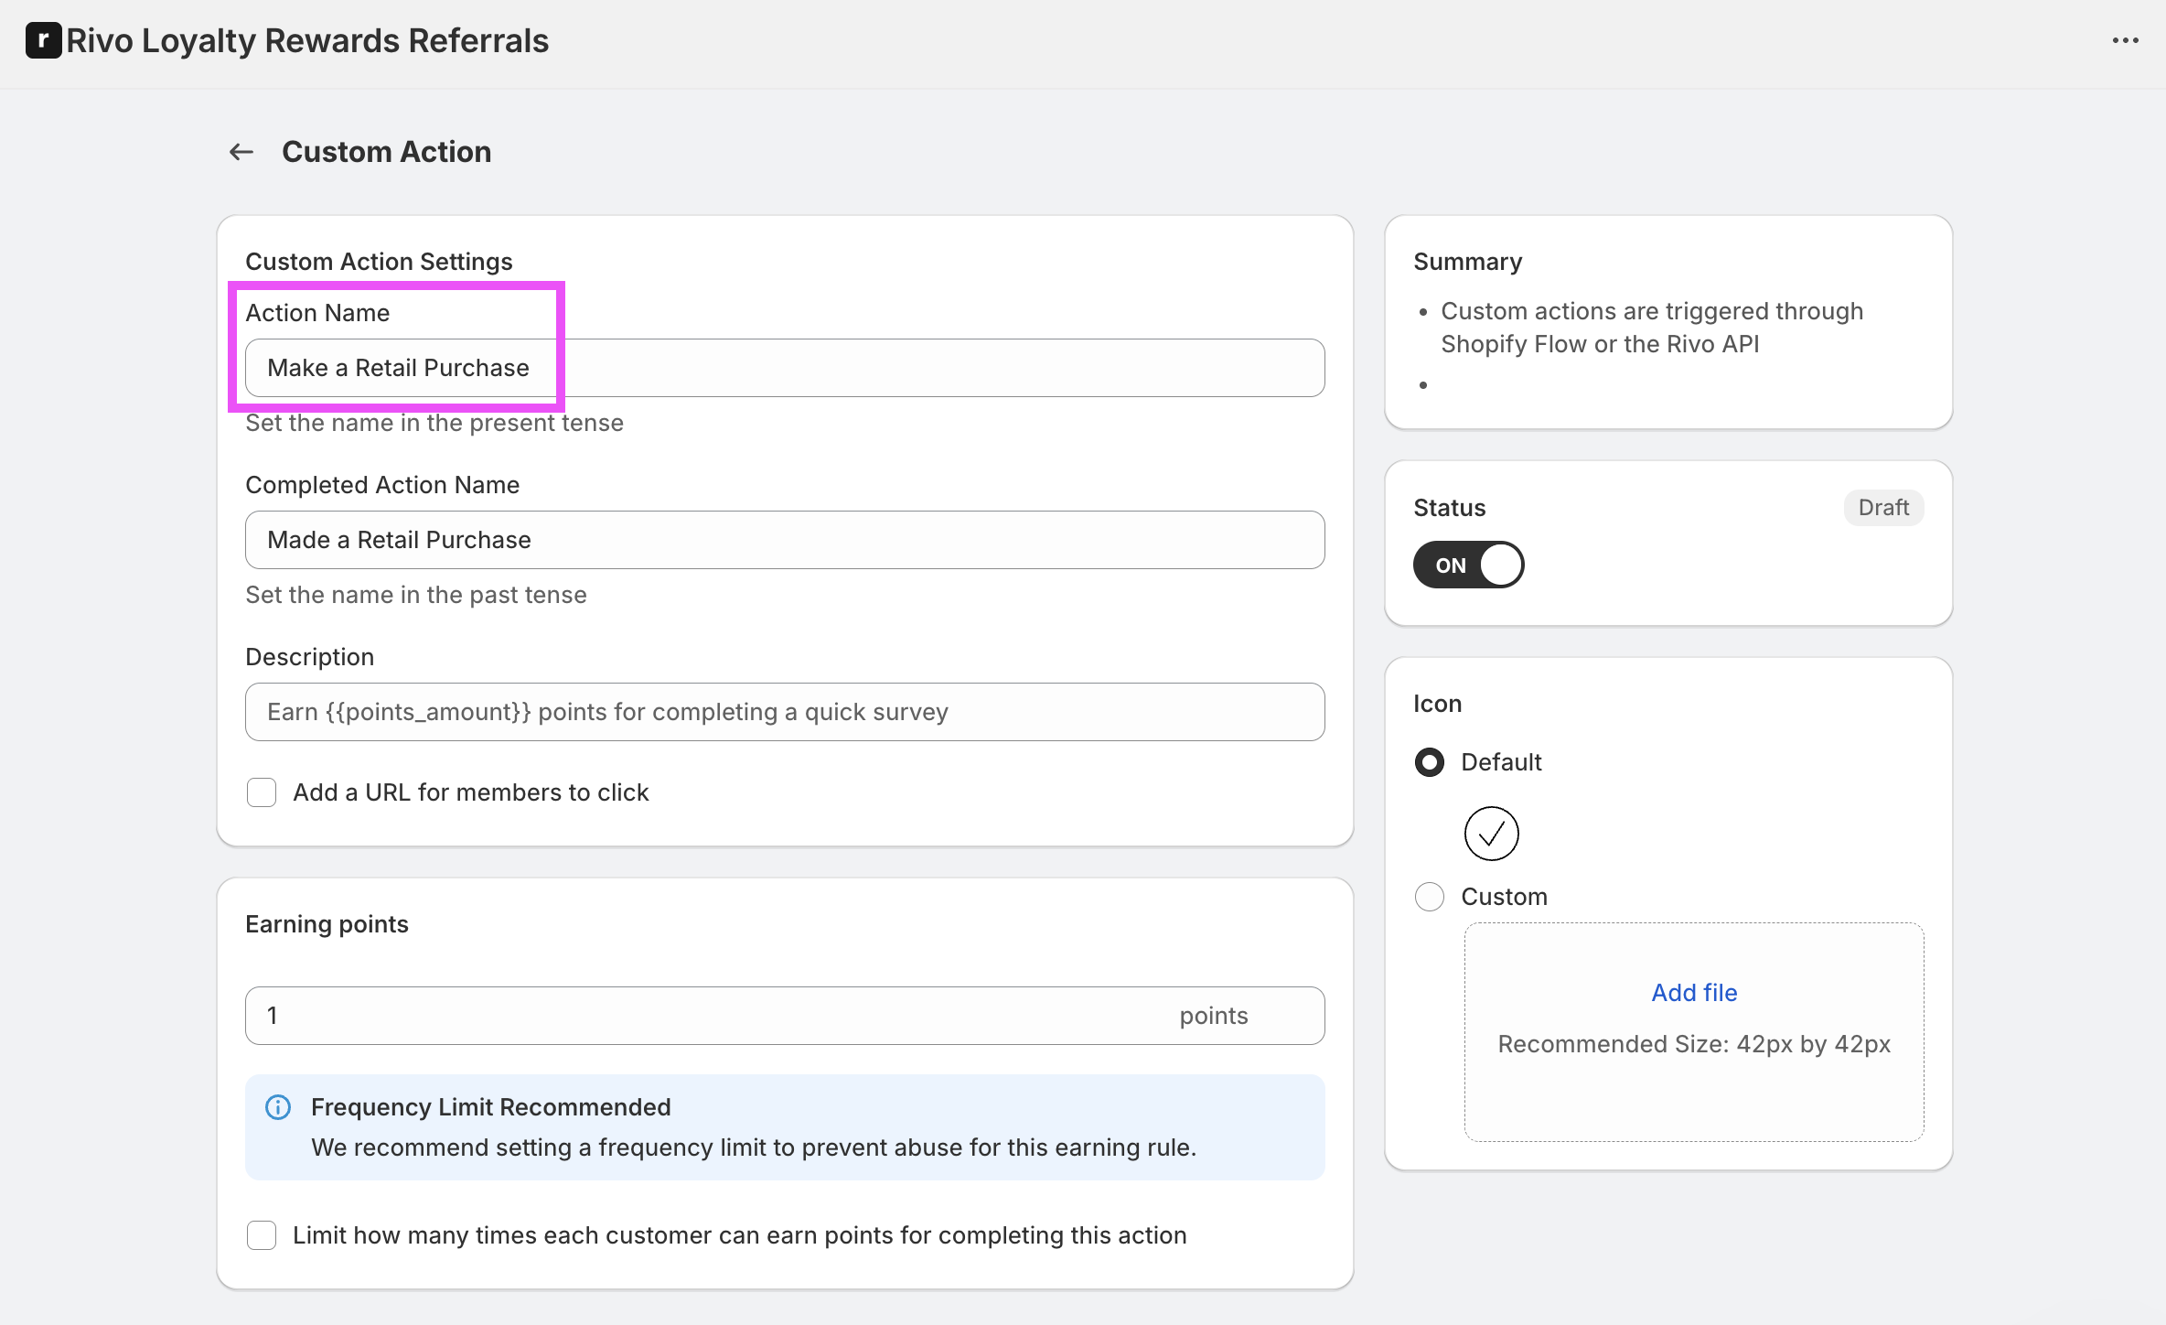Open the three-dot more options menu
2166x1325 pixels.
(x=2125, y=40)
